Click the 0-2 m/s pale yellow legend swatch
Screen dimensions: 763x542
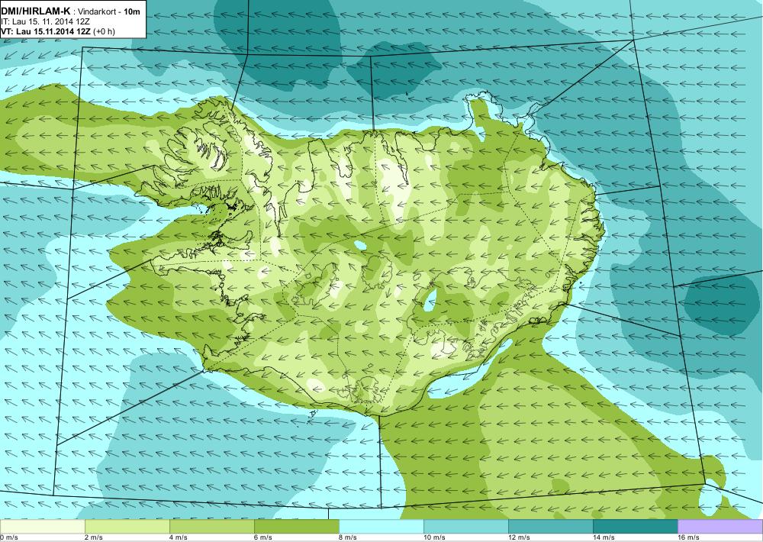click(42, 527)
